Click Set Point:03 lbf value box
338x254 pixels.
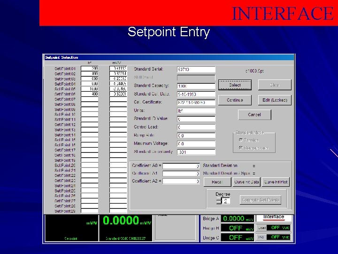90,79
